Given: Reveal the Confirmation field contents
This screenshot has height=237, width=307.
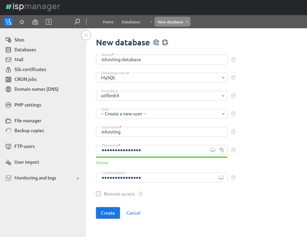Looking at the screenshot, I should pos(221,178).
